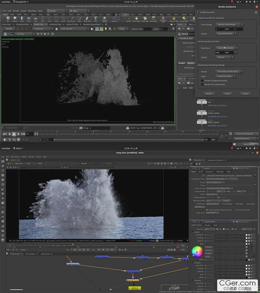Click Cancel in the Render dialog
260x293 pixels.
click(x=245, y=94)
